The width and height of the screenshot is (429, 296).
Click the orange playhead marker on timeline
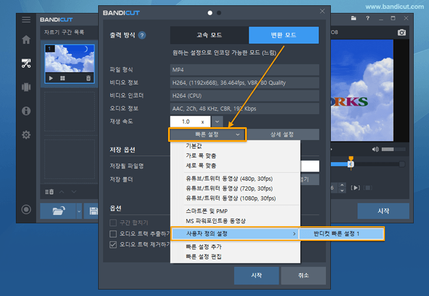[x=351, y=158]
